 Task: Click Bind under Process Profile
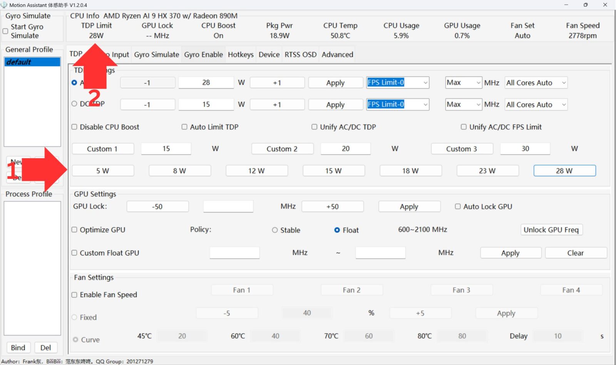coord(18,347)
